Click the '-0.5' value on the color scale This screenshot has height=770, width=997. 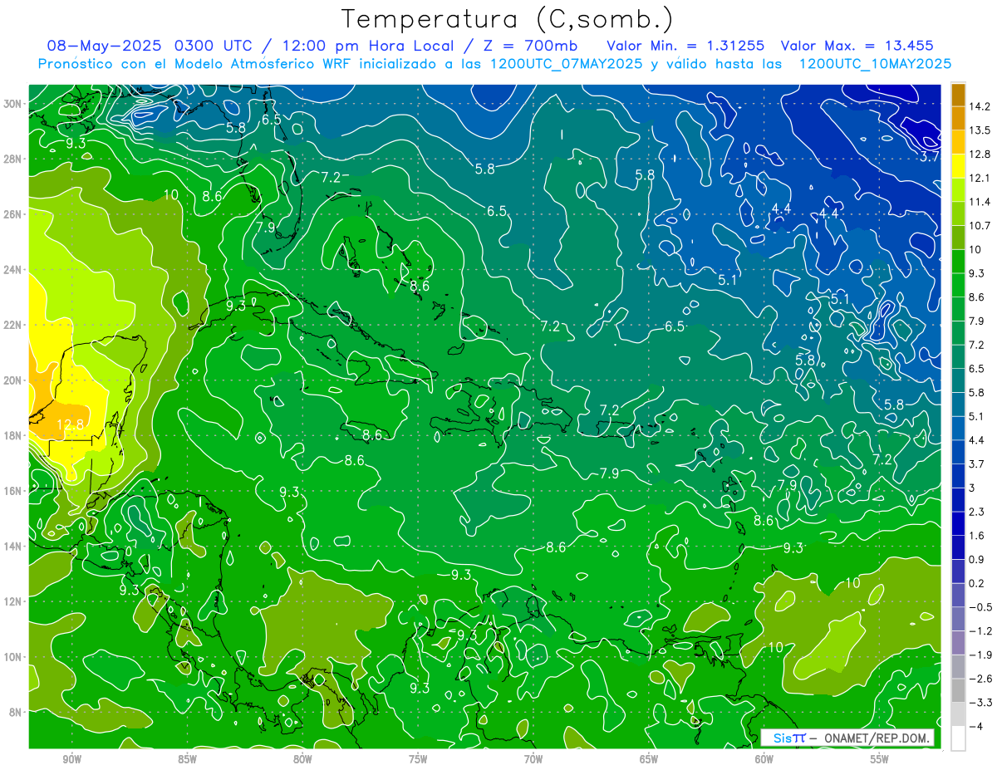[980, 607]
